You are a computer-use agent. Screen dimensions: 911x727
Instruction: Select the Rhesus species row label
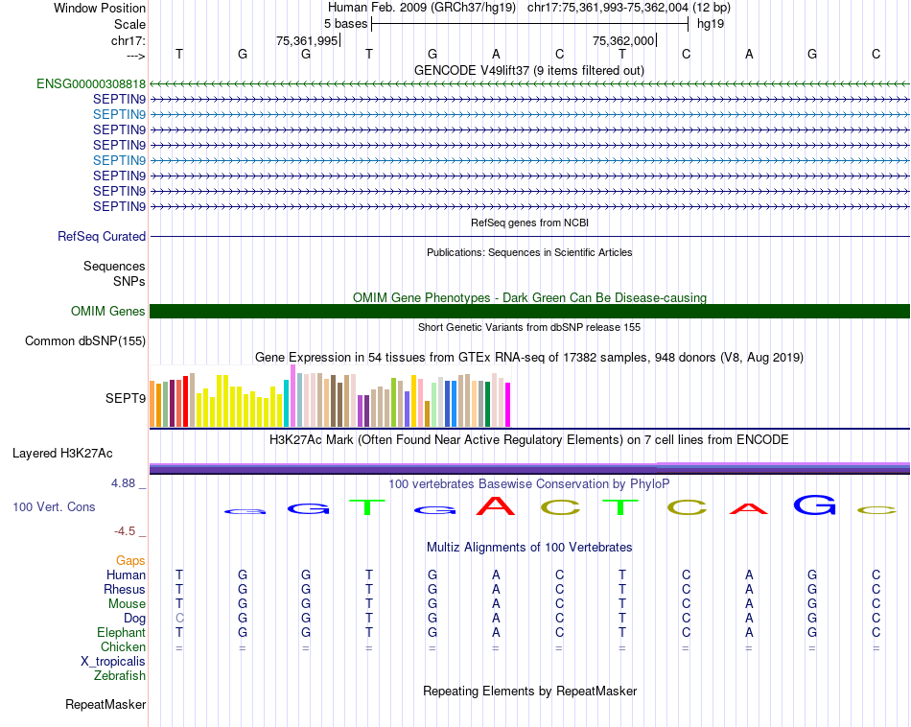125,589
